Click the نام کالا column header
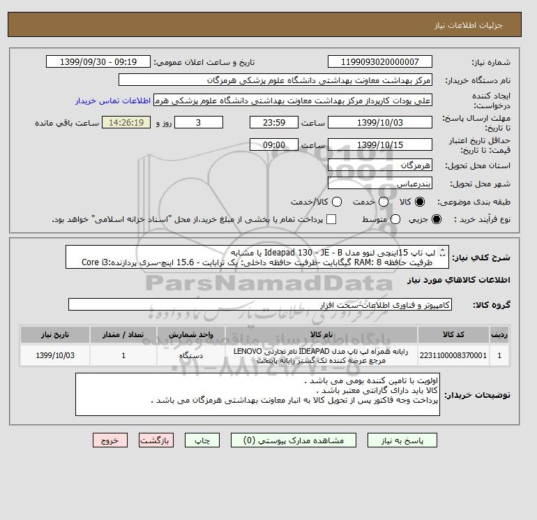 pos(322,334)
